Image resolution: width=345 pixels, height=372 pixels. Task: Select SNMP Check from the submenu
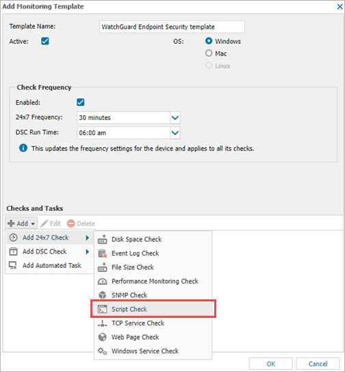pyautogui.click(x=153, y=295)
